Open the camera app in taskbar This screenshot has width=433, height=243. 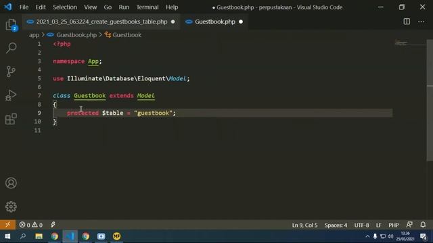click(101, 236)
